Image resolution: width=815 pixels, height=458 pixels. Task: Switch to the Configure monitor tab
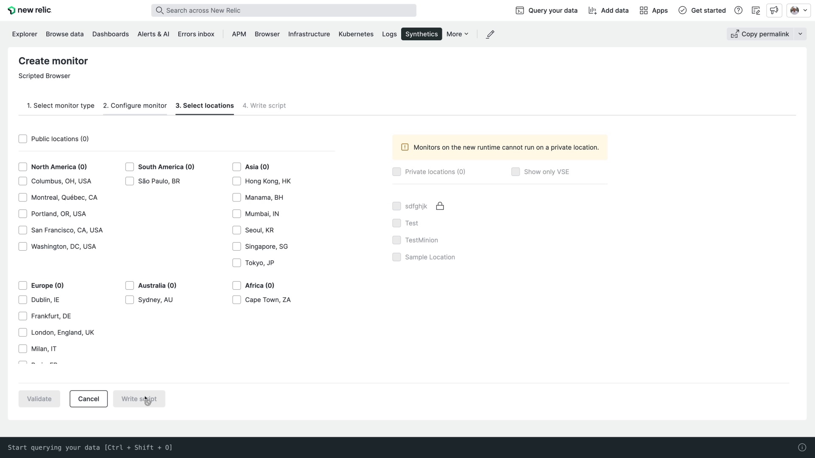pos(135,105)
